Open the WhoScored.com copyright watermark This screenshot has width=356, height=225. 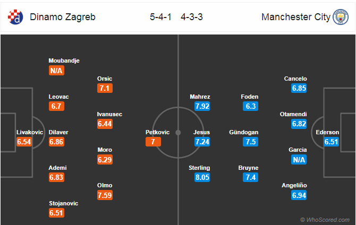(325, 220)
